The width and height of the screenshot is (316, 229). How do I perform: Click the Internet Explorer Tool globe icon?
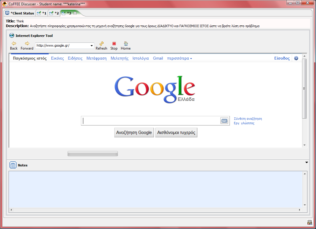[x=12, y=35]
